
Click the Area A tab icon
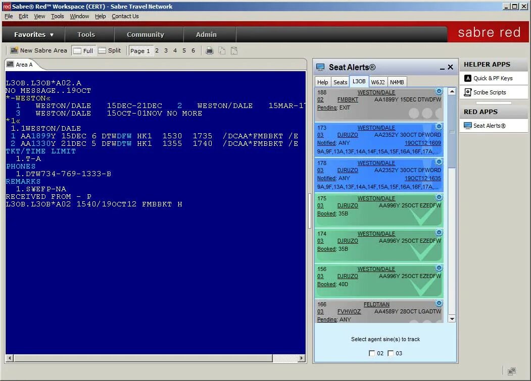pyautogui.click(x=11, y=64)
